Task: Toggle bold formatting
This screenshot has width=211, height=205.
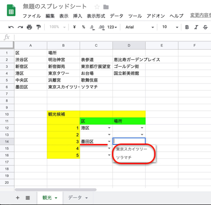Action: [187, 27]
